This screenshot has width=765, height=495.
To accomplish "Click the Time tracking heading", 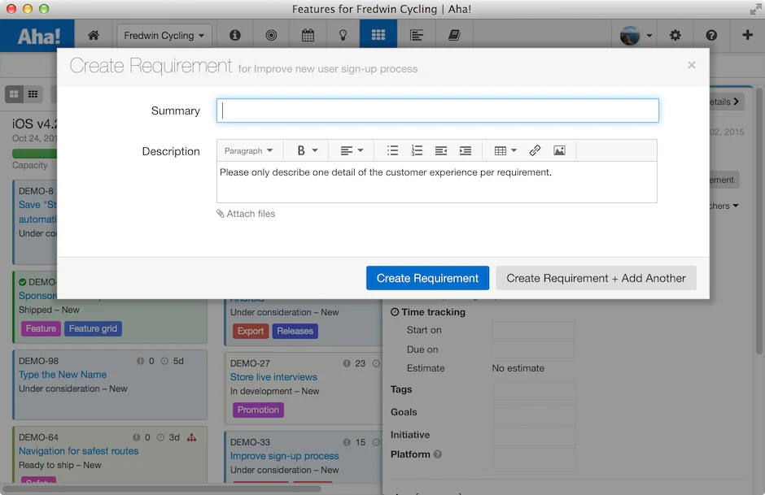I will pyautogui.click(x=428, y=312).
